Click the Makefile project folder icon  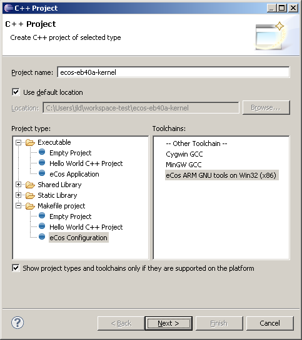click(x=30, y=206)
